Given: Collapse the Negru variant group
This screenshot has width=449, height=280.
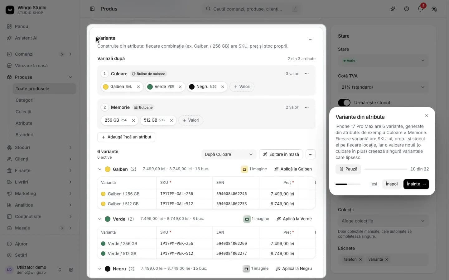Looking at the screenshot, I should (x=100, y=269).
